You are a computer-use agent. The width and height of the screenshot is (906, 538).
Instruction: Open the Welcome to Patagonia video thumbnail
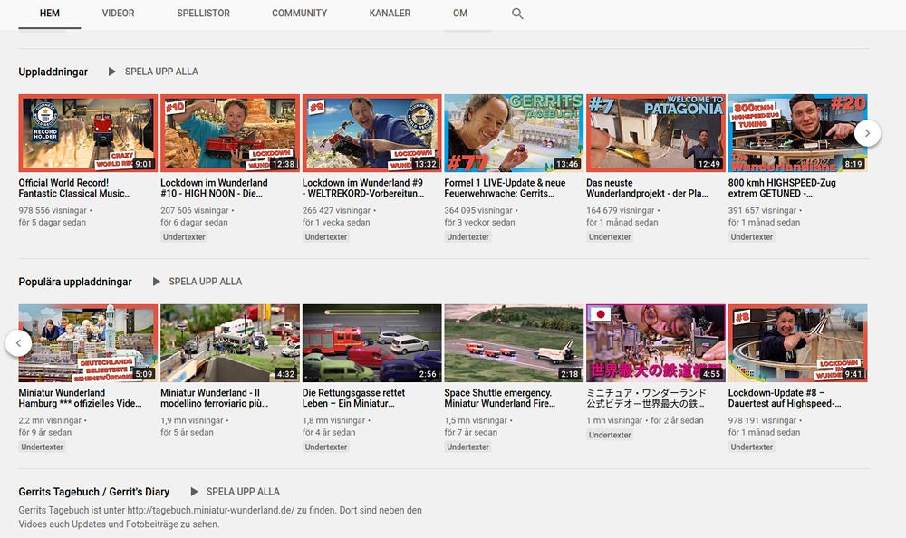coord(655,133)
